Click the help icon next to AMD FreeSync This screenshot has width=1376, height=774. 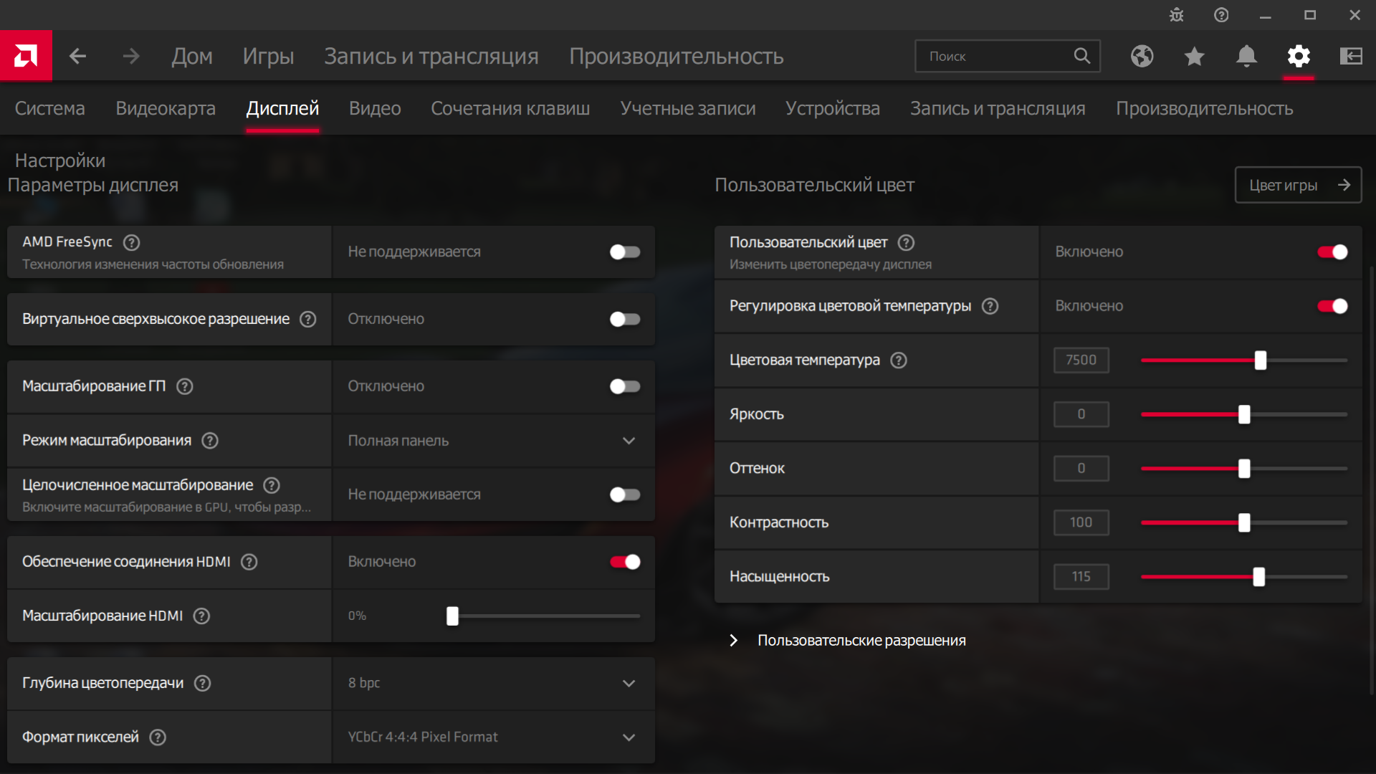pyautogui.click(x=131, y=242)
